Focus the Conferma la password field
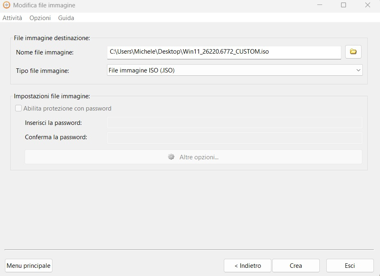Screen dimensions: 380x276 click(x=234, y=138)
